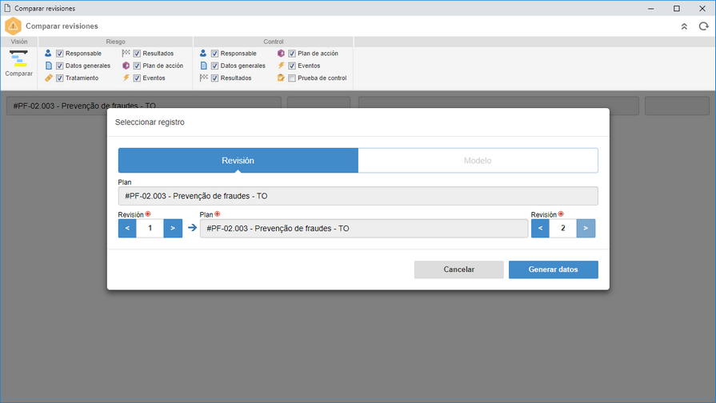Enable the Prueba de control checkbox
This screenshot has height=403, width=716.
pyautogui.click(x=292, y=78)
